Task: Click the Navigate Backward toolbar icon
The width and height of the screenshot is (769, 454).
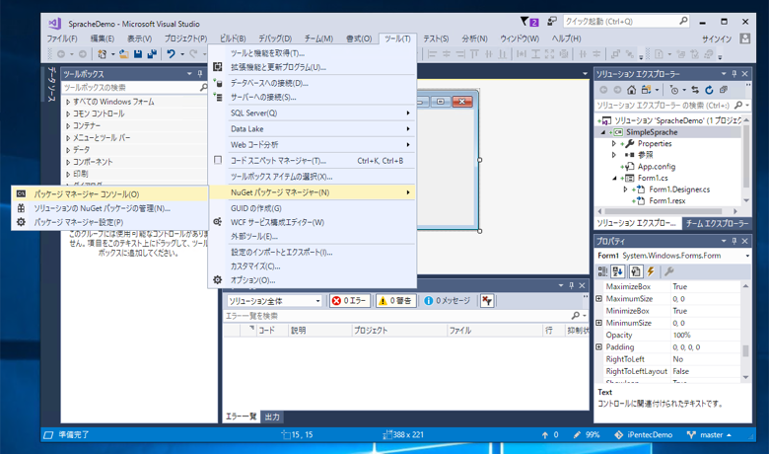Action: pyautogui.click(x=61, y=54)
